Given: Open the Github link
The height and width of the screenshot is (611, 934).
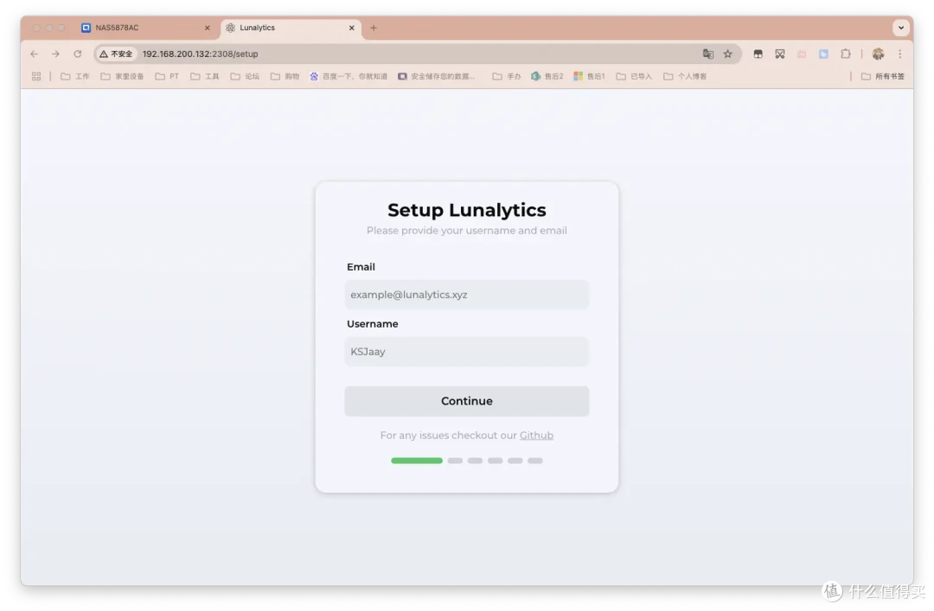Looking at the screenshot, I should pyautogui.click(x=536, y=436).
